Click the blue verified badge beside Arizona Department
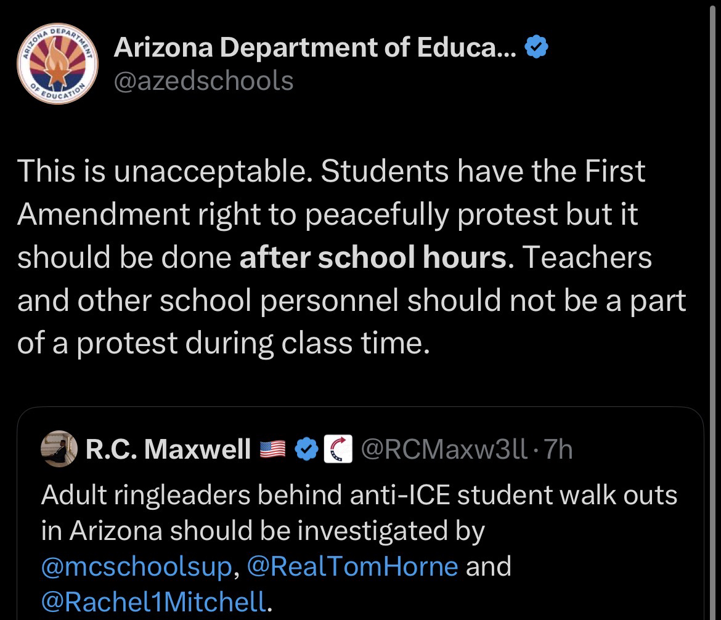Viewport: 721px width, 620px height. (536, 49)
